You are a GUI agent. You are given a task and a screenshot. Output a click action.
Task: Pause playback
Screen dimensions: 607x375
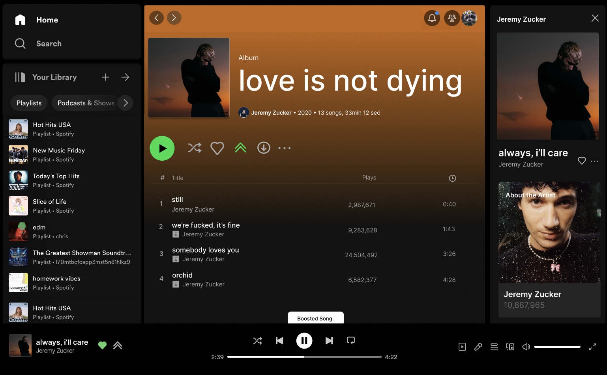tap(304, 341)
